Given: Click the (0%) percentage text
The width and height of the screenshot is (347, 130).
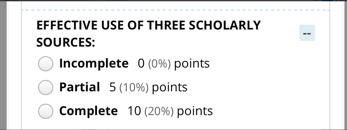Looking at the screenshot, I should coord(159,64).
